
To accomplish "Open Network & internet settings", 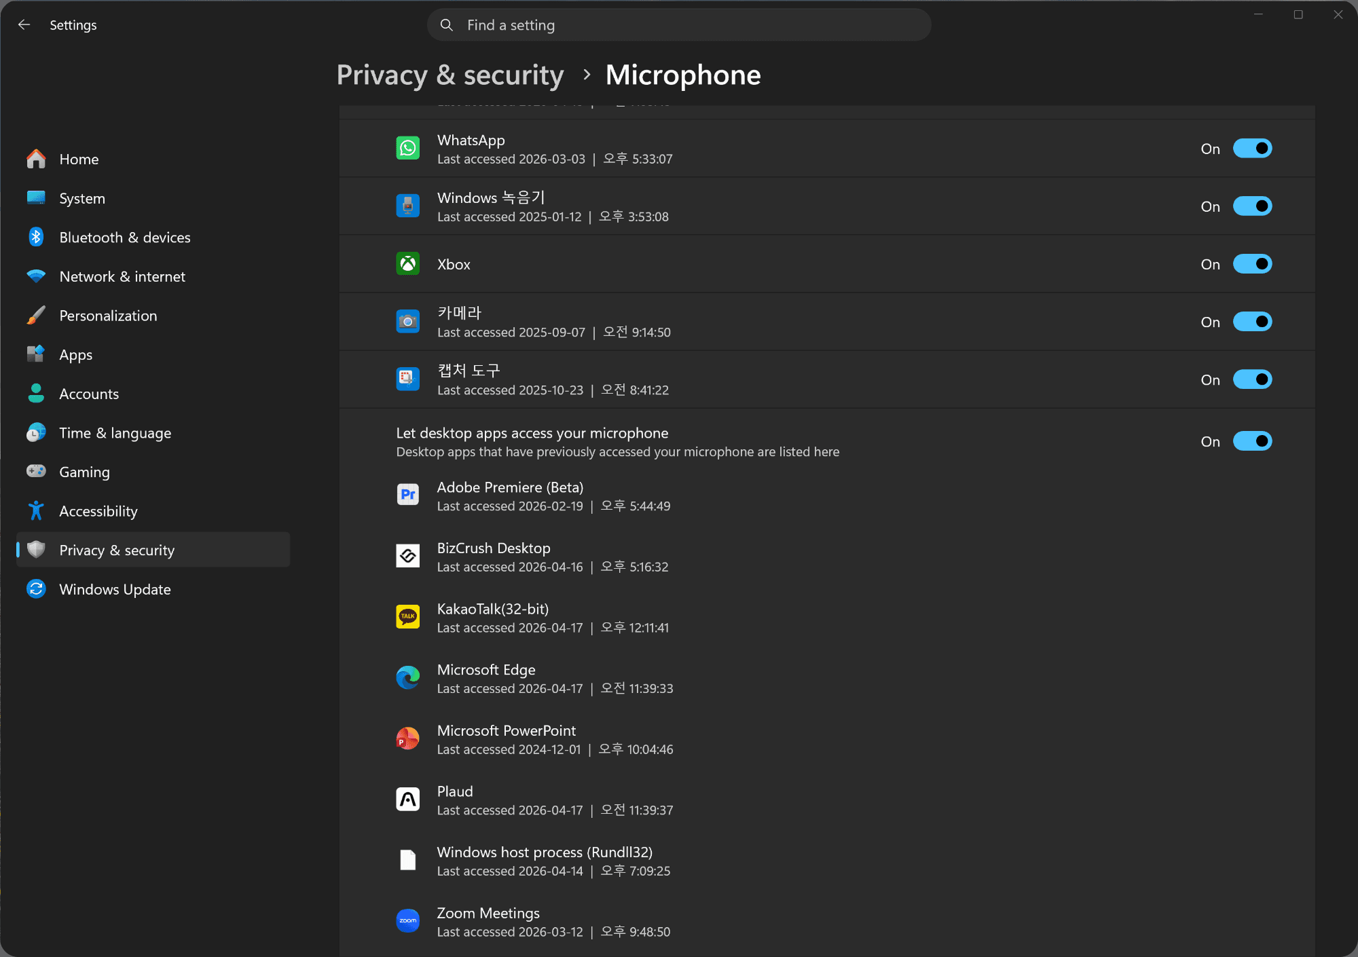I will coord(122,277).
